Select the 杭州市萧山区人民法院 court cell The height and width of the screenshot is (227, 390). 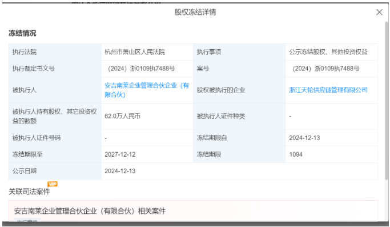[x=147, y=52]
